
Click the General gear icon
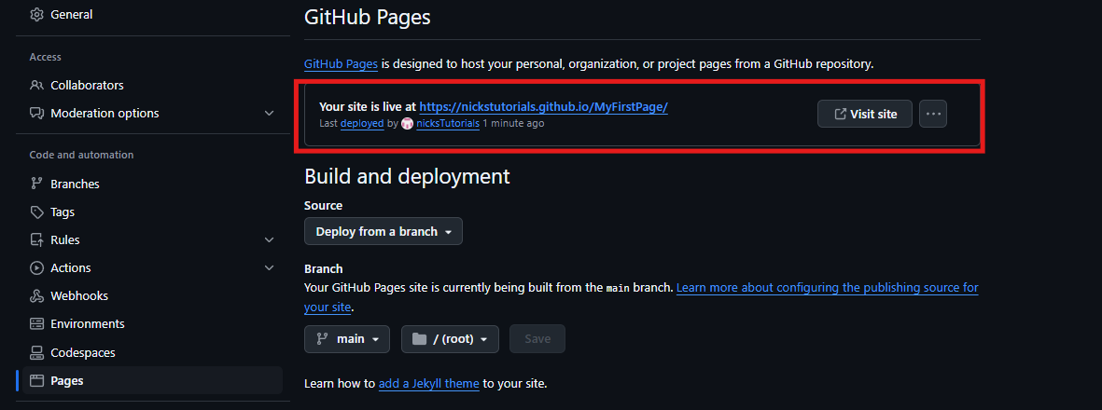tap(36, 15)
